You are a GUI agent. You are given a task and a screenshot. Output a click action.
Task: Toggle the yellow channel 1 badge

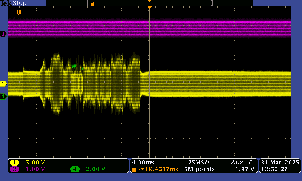[15, 163]
